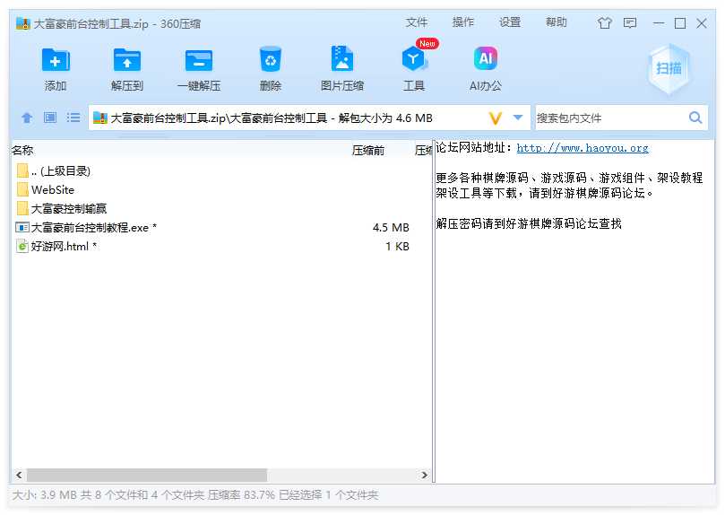The image size is (725, 515).
Task: Open the 设置 (Settings) menu
Action: click(x=510, y=22)
